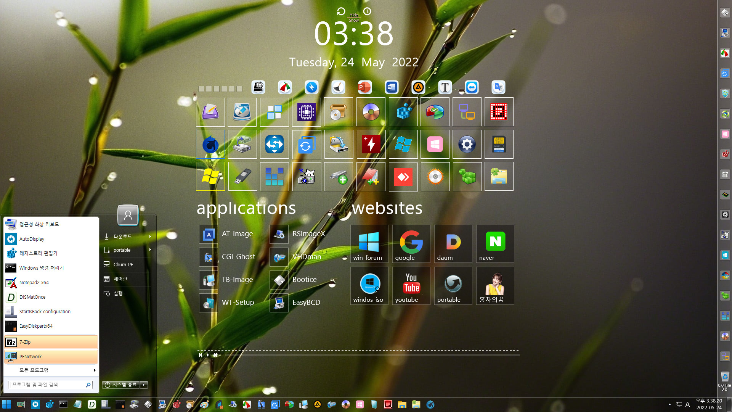The image size is (732, 412).
Task: Open Google Translate icon in top row
Action: click(x=498, y=87)
